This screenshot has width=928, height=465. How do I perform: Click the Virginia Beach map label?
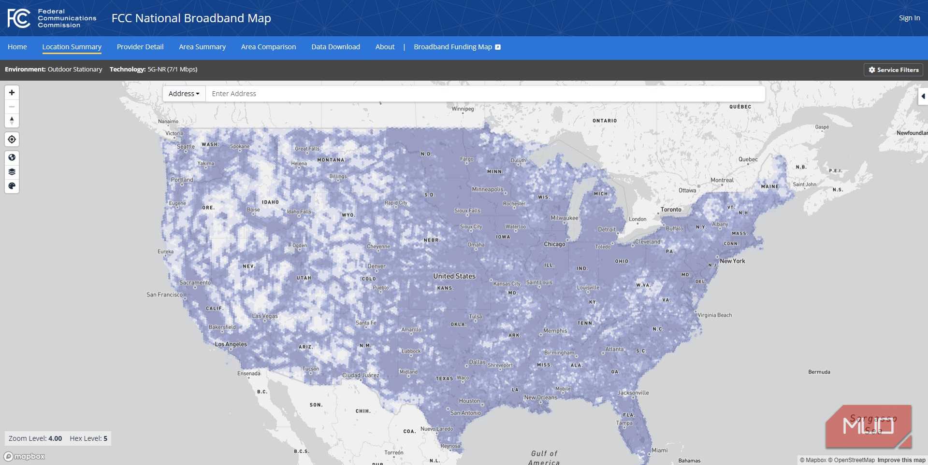point(714,315)
